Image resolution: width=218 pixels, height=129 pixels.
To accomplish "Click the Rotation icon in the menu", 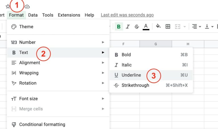I will click(x=14, y=83).
